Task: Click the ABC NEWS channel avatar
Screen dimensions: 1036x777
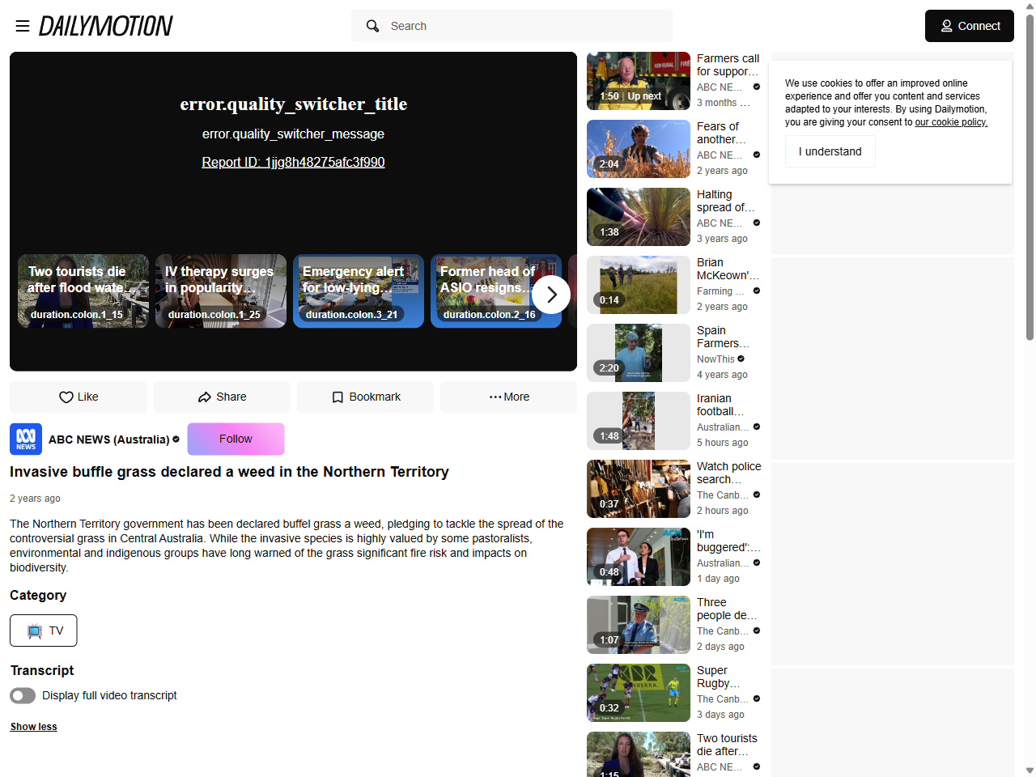Action: (x=25, y=439)
